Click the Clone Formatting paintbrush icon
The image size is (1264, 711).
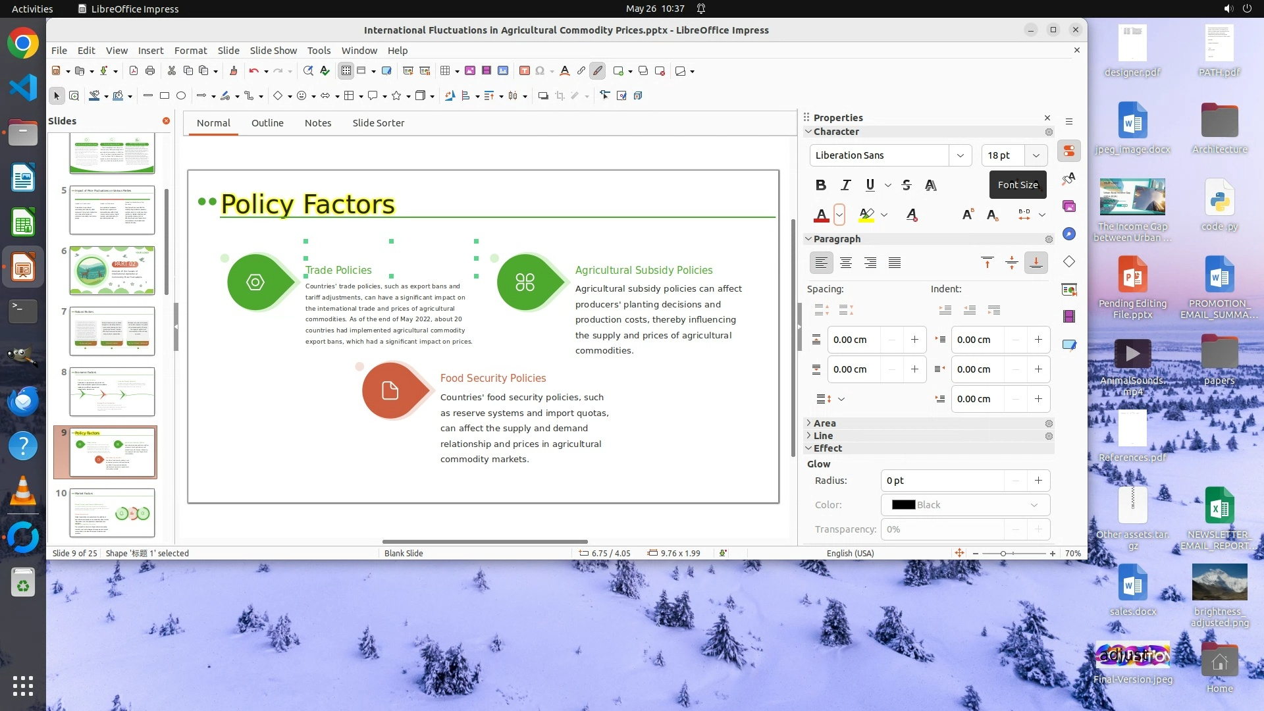point(233,71)
